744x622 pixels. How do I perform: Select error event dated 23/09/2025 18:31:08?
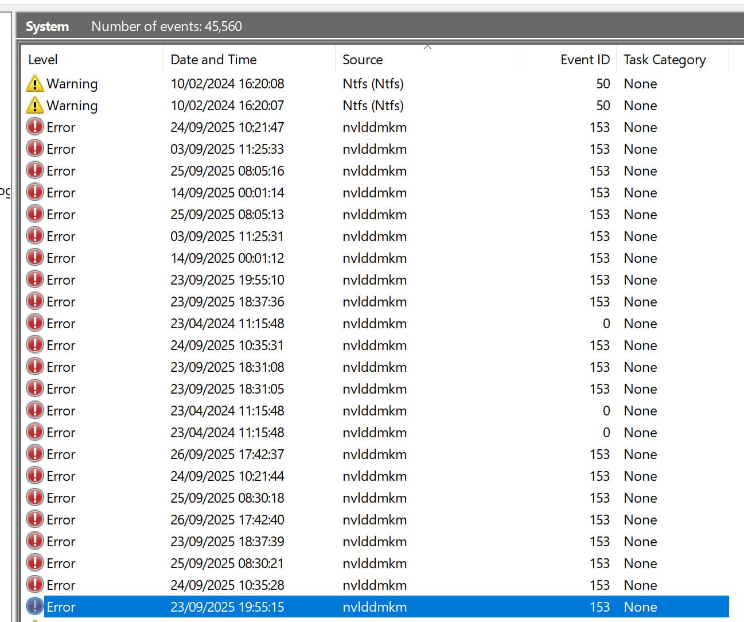coord(227,367)
